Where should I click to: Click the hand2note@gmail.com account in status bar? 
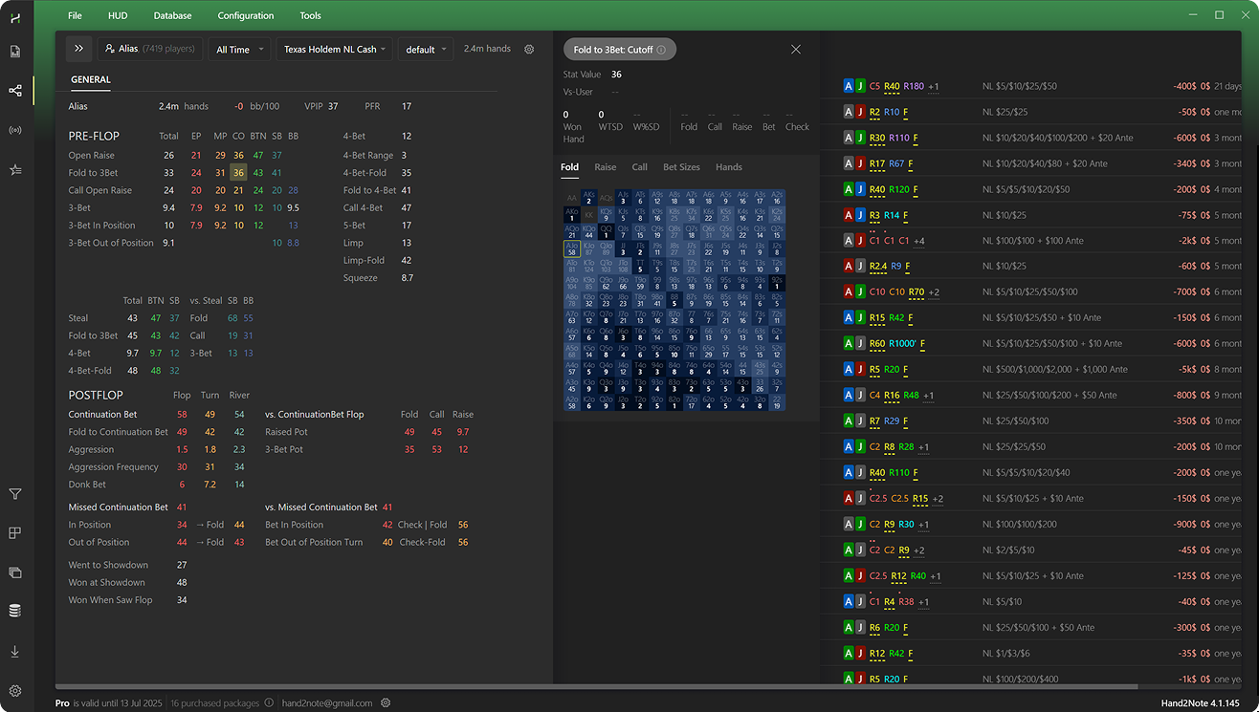(x=327, y=703)
